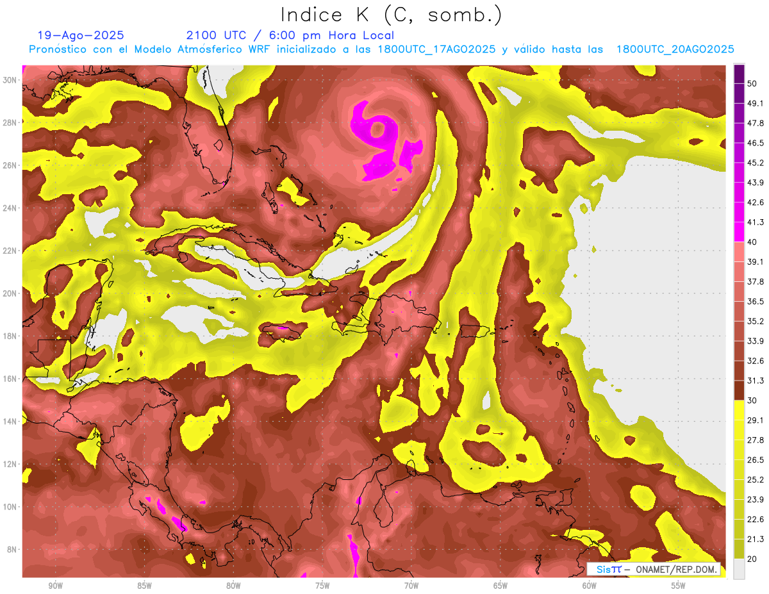
Task: Click the longitude label "75W"
Action: 322,586
